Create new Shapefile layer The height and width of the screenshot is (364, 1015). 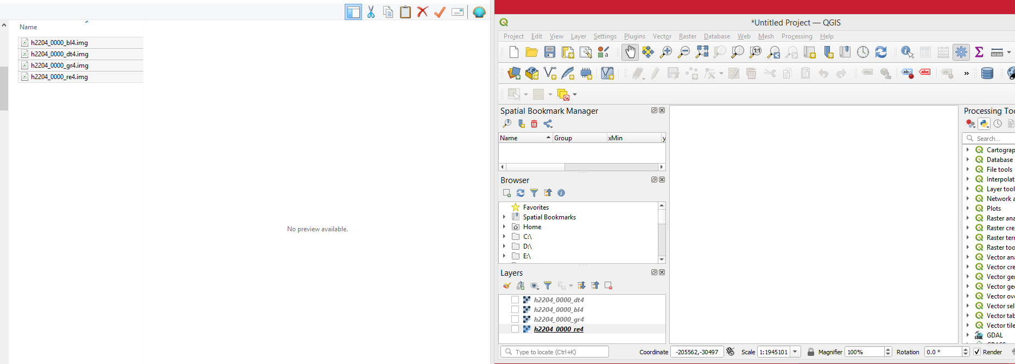550,73
